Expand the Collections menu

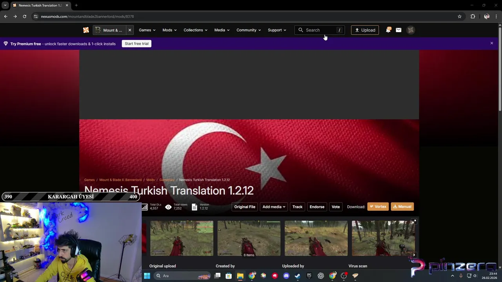pyautogui.click(x=195, y=30)
